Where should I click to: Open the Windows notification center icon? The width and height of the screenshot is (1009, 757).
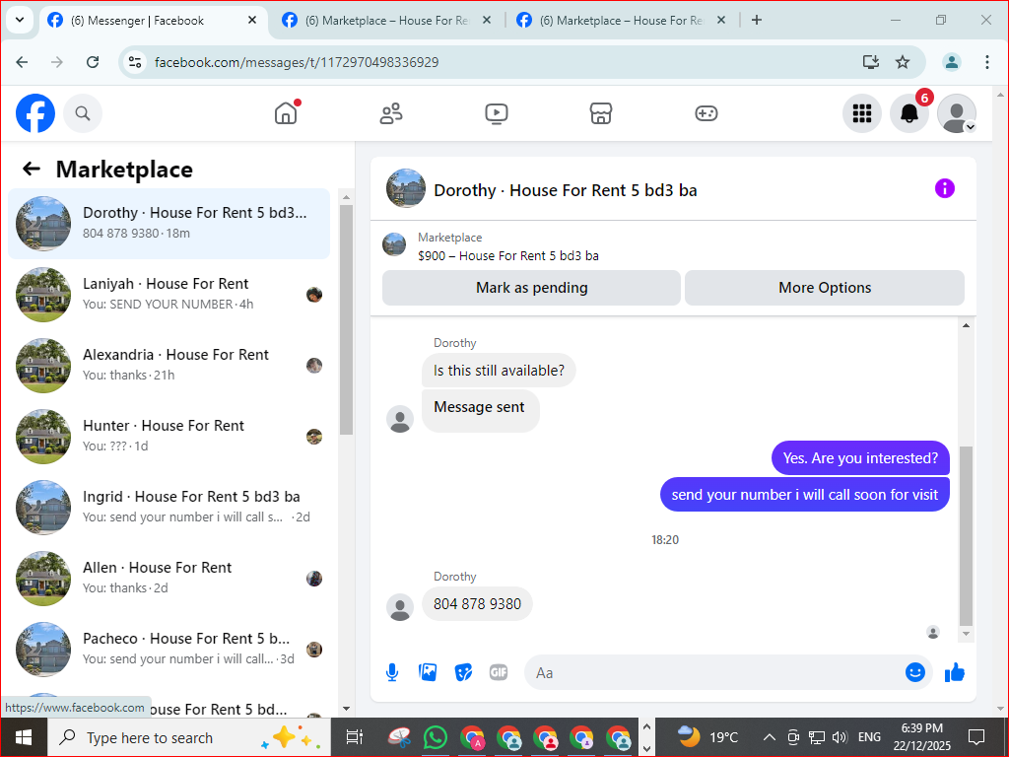pos(976,737)
